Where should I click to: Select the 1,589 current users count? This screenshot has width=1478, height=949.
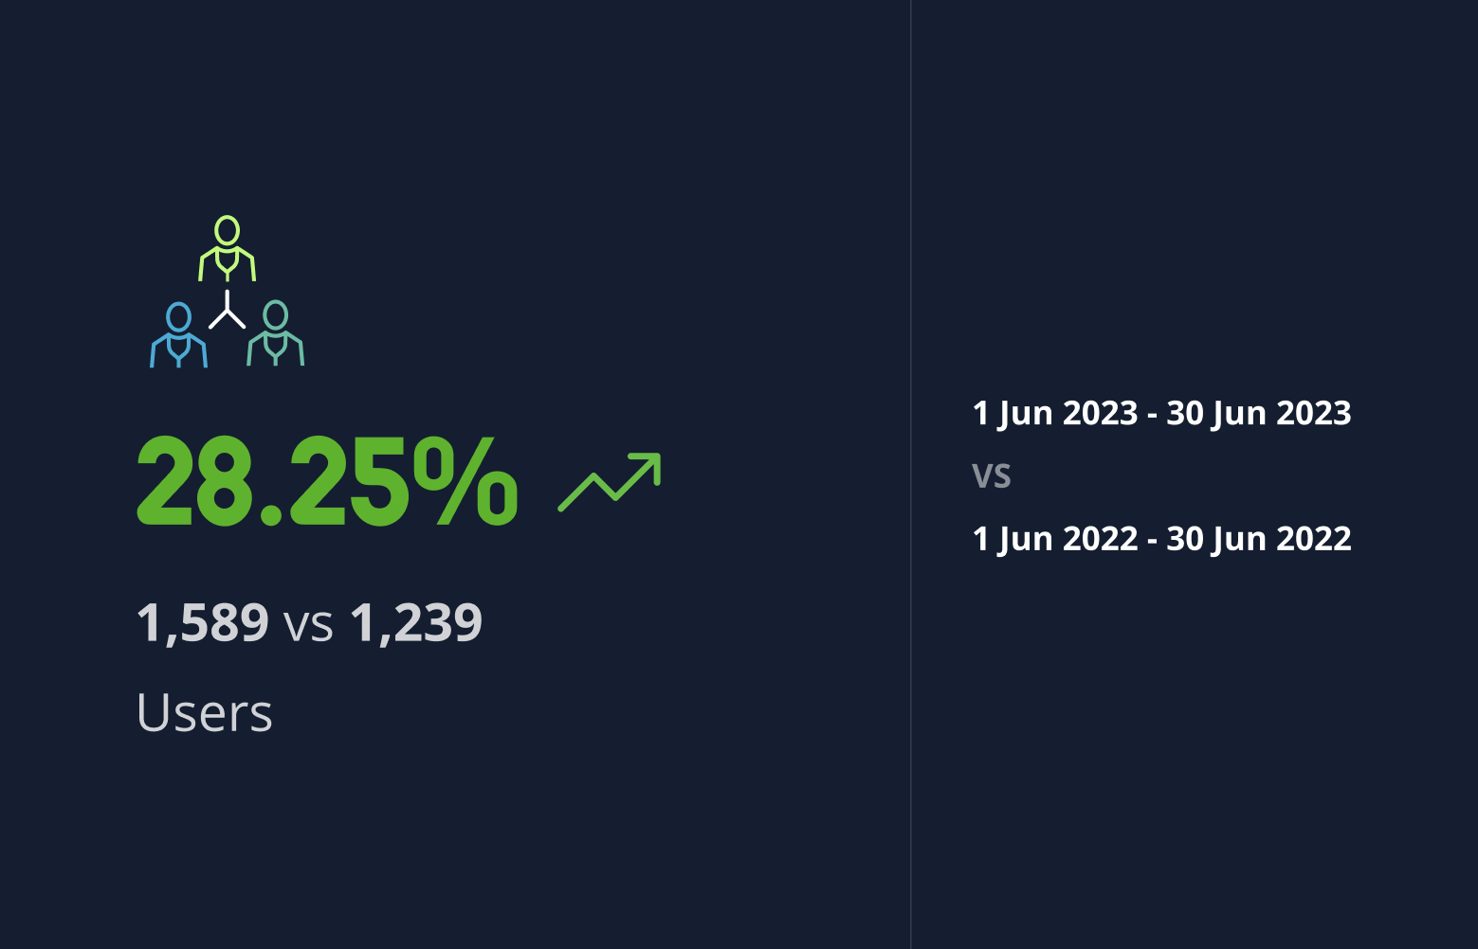click(203, 622)
